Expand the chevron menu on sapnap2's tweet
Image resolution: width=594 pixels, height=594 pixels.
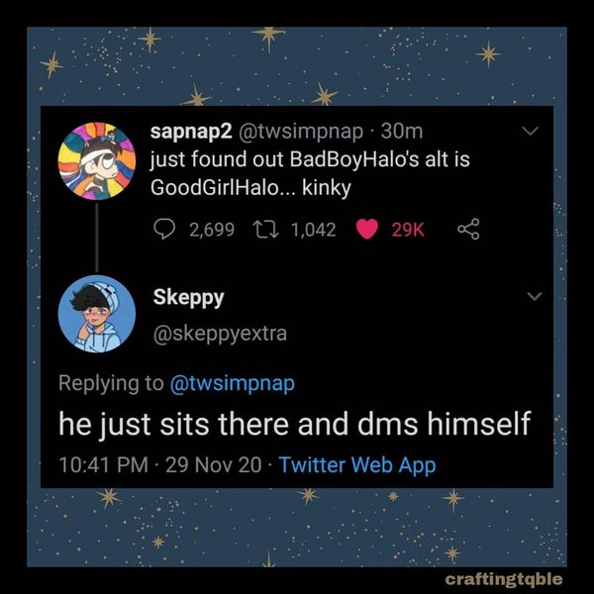532,132
